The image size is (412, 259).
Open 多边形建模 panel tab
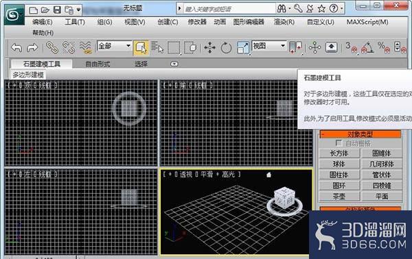tap(28, 75)
